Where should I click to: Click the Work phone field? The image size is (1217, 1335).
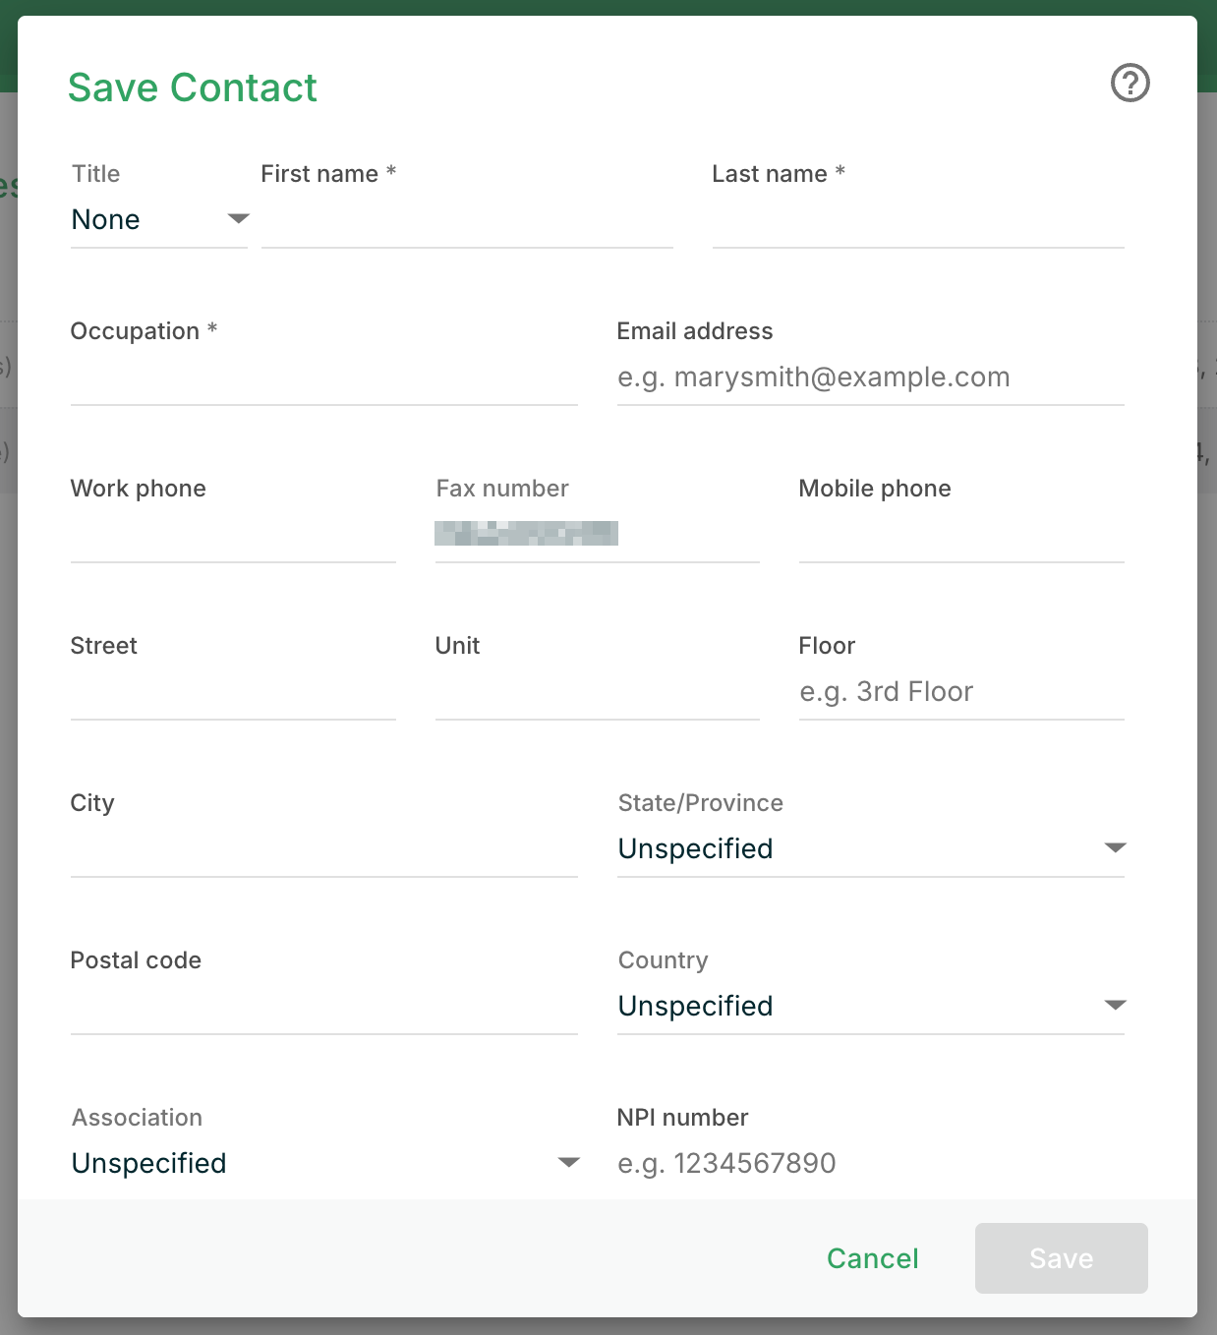pyautogui.click(x=233, y=537)
